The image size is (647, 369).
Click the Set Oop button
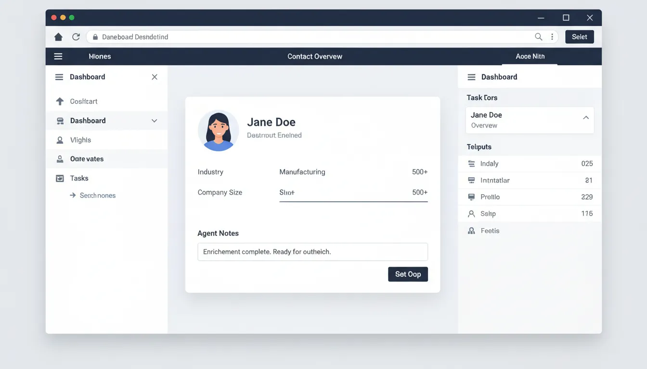tap(408, 274)
